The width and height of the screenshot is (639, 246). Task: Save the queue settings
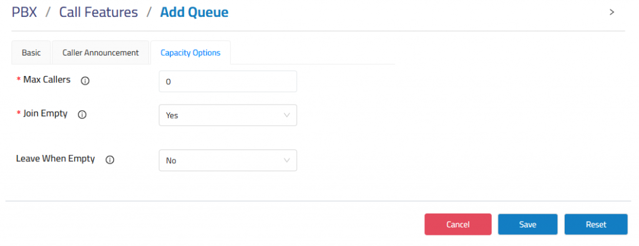pyautogui.click(x=527, y=224)
